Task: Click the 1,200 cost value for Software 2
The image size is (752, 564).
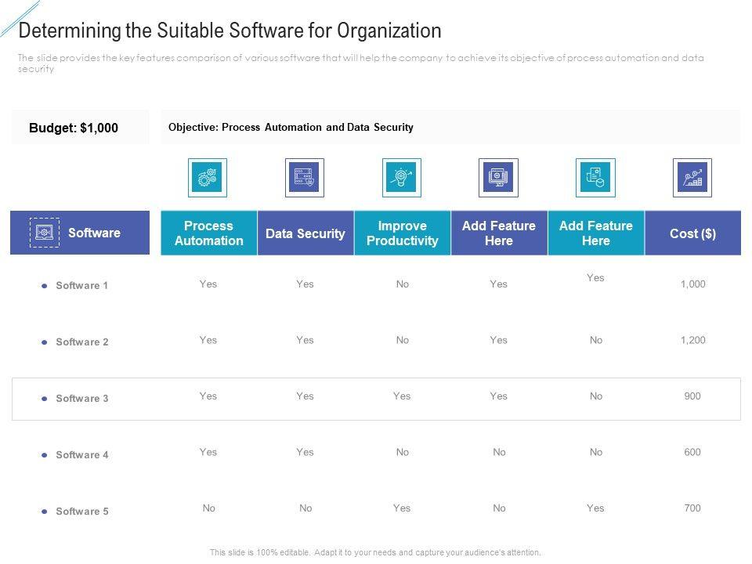Action: click(692, 341)
